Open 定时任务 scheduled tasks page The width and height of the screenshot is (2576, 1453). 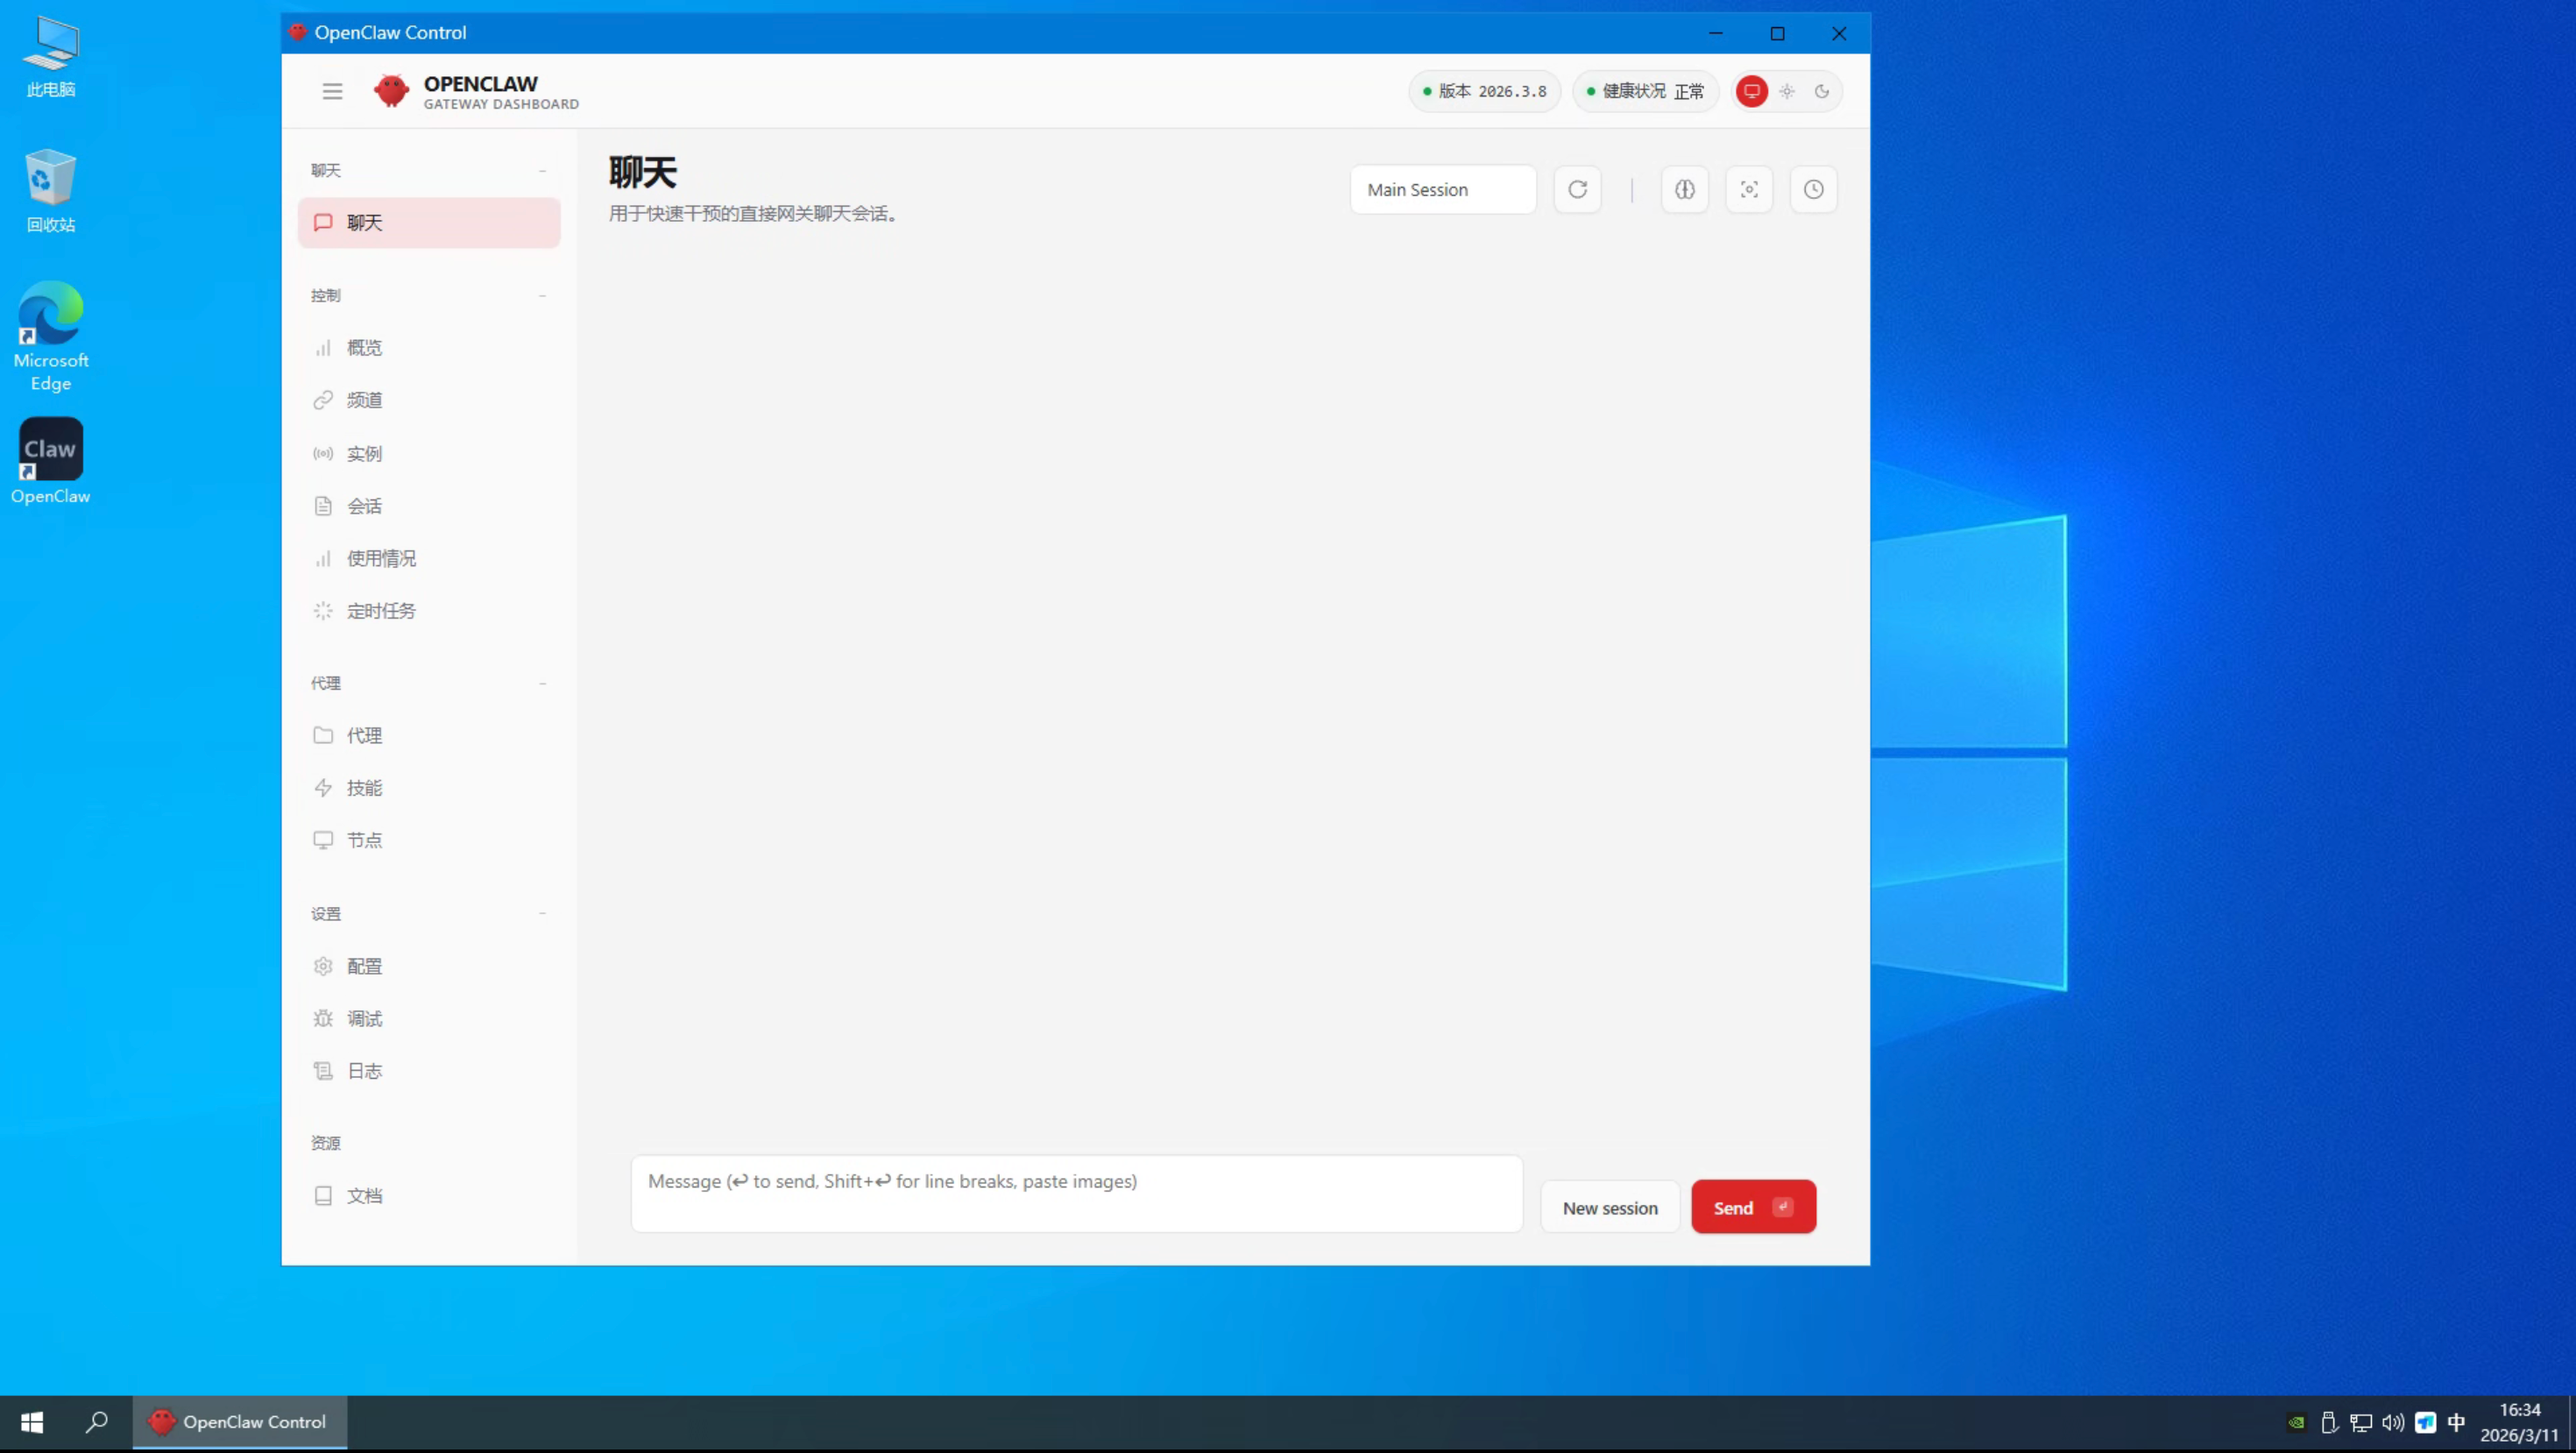pyautogui.click(x=380, y=611)
